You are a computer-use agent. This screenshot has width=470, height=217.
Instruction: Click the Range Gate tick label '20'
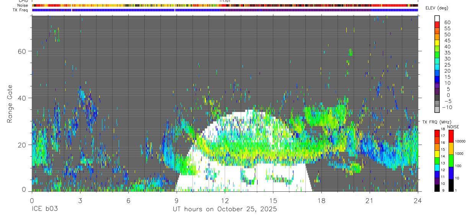(x=22, y=145)
